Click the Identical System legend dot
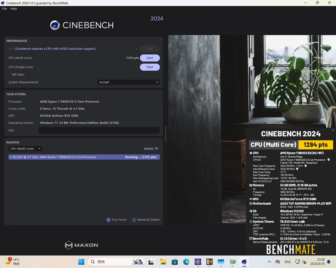The width and height of the screenshot is (336, 268). [x=134, y=220]
